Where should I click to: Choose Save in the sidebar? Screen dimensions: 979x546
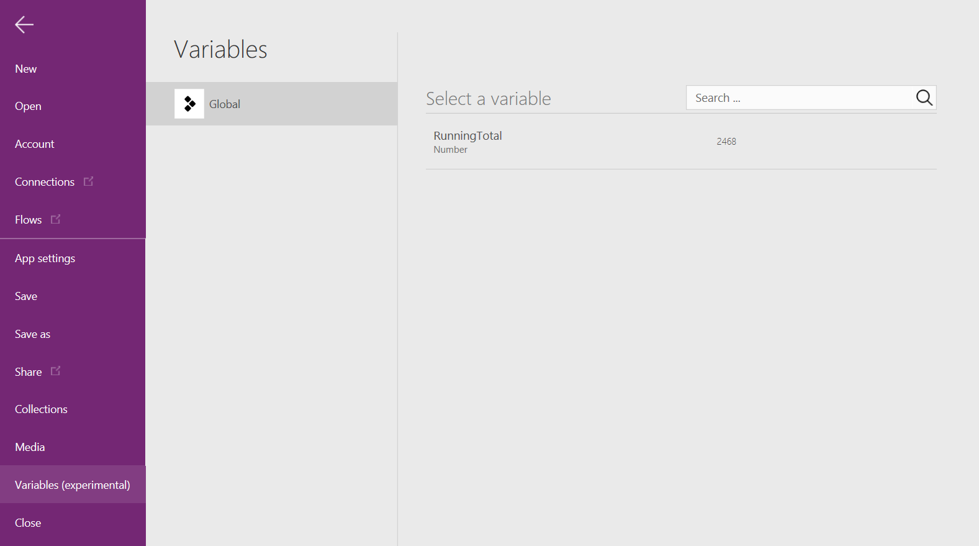click(26, 296)
